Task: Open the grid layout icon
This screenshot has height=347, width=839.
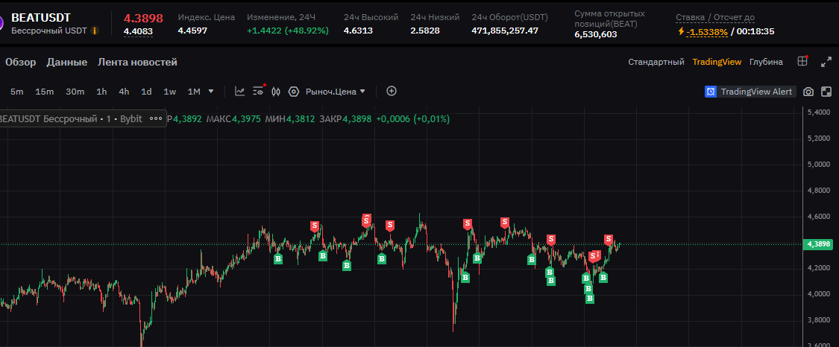Action: tap(802, 61)
